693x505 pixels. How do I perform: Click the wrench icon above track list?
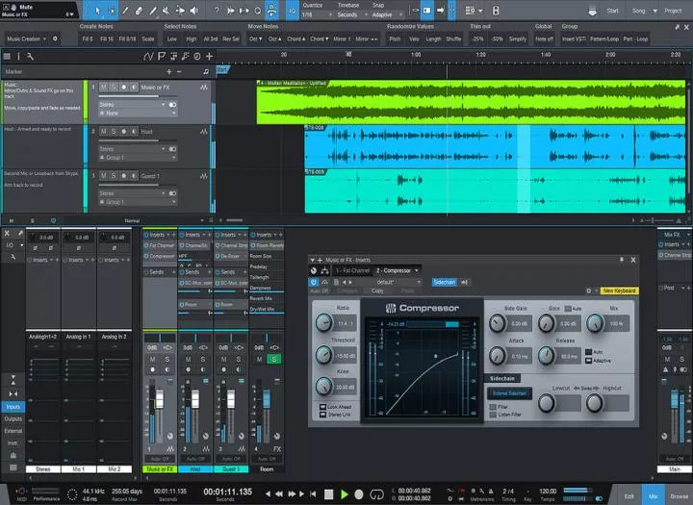pyautogui.click(x=30, y=57)
